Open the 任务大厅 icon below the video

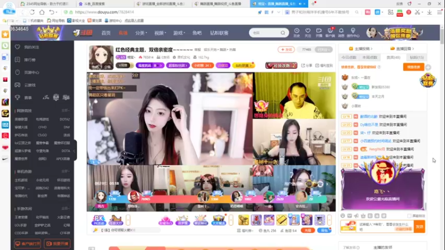[116, 220]
